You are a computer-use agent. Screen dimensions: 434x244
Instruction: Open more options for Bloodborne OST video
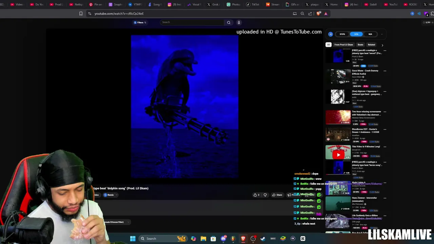click(x=385, y=129)
